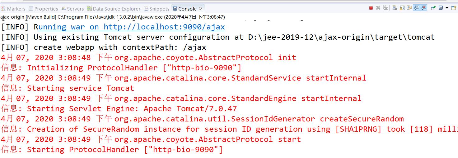This screenshot has width=458, height=158.
Task: Switch to the Snippets tab
Action: click(x=156, y=9)
